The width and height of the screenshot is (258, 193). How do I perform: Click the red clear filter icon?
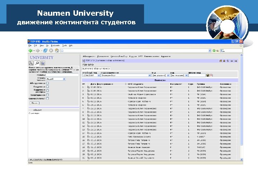[211, 75]
